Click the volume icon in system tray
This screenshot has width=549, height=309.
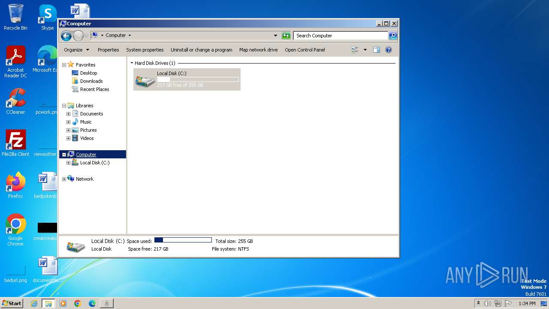tap(488, 303)
